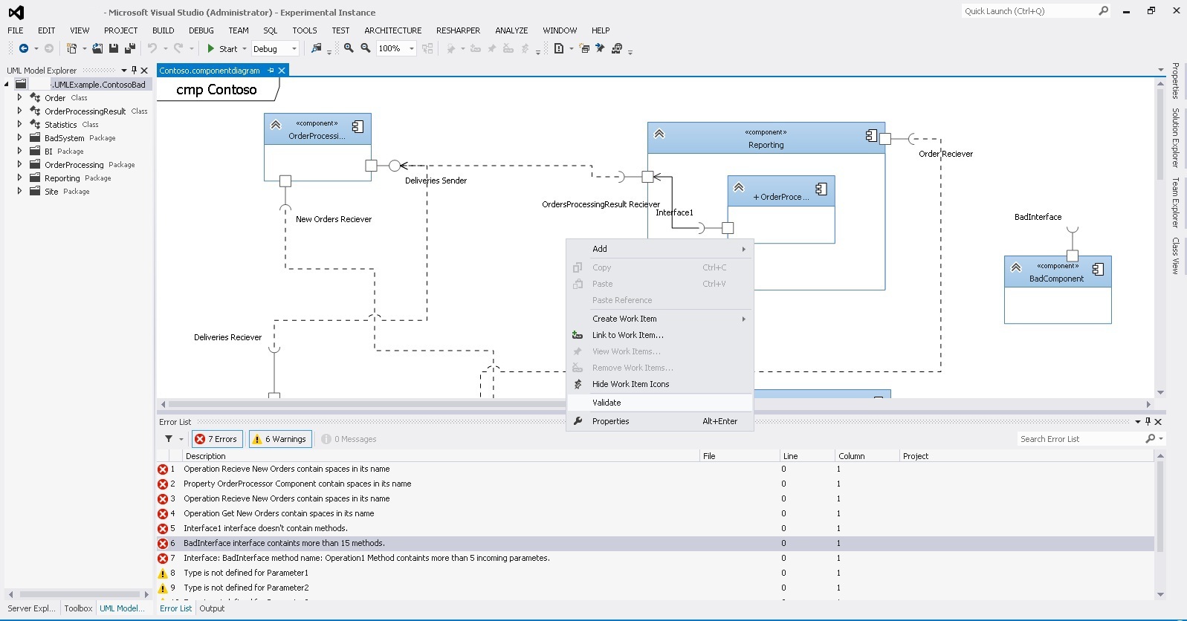Click the Error List filter funnel icon
This screenshot has height=621, width=1187.
click(169, 439)
